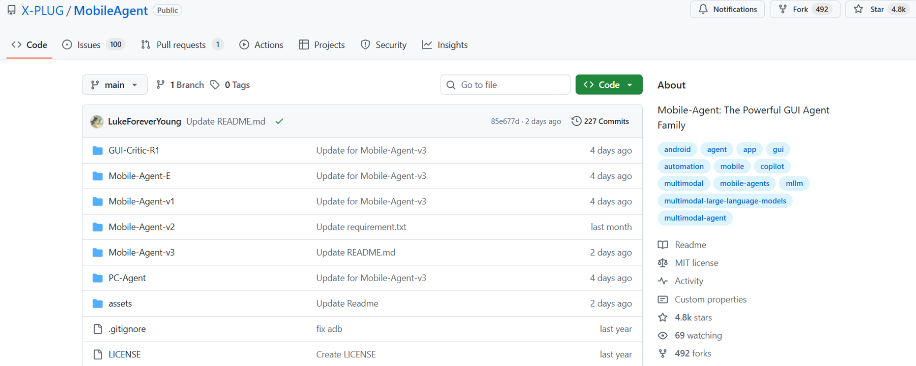Switch to the Issues tab

point(89,45)
